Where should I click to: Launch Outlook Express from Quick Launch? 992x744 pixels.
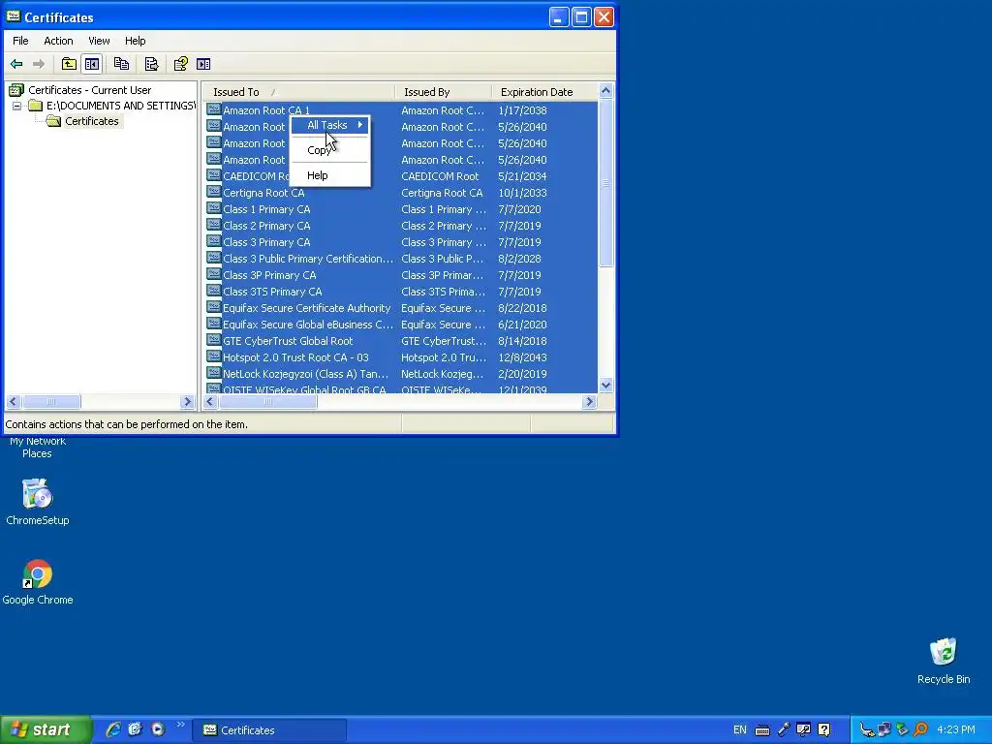point(135,729)
